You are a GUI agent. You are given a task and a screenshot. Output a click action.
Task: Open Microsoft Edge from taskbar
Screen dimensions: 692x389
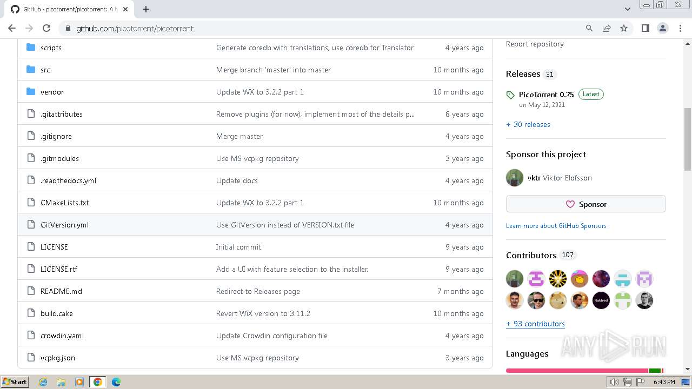point(116,382)
